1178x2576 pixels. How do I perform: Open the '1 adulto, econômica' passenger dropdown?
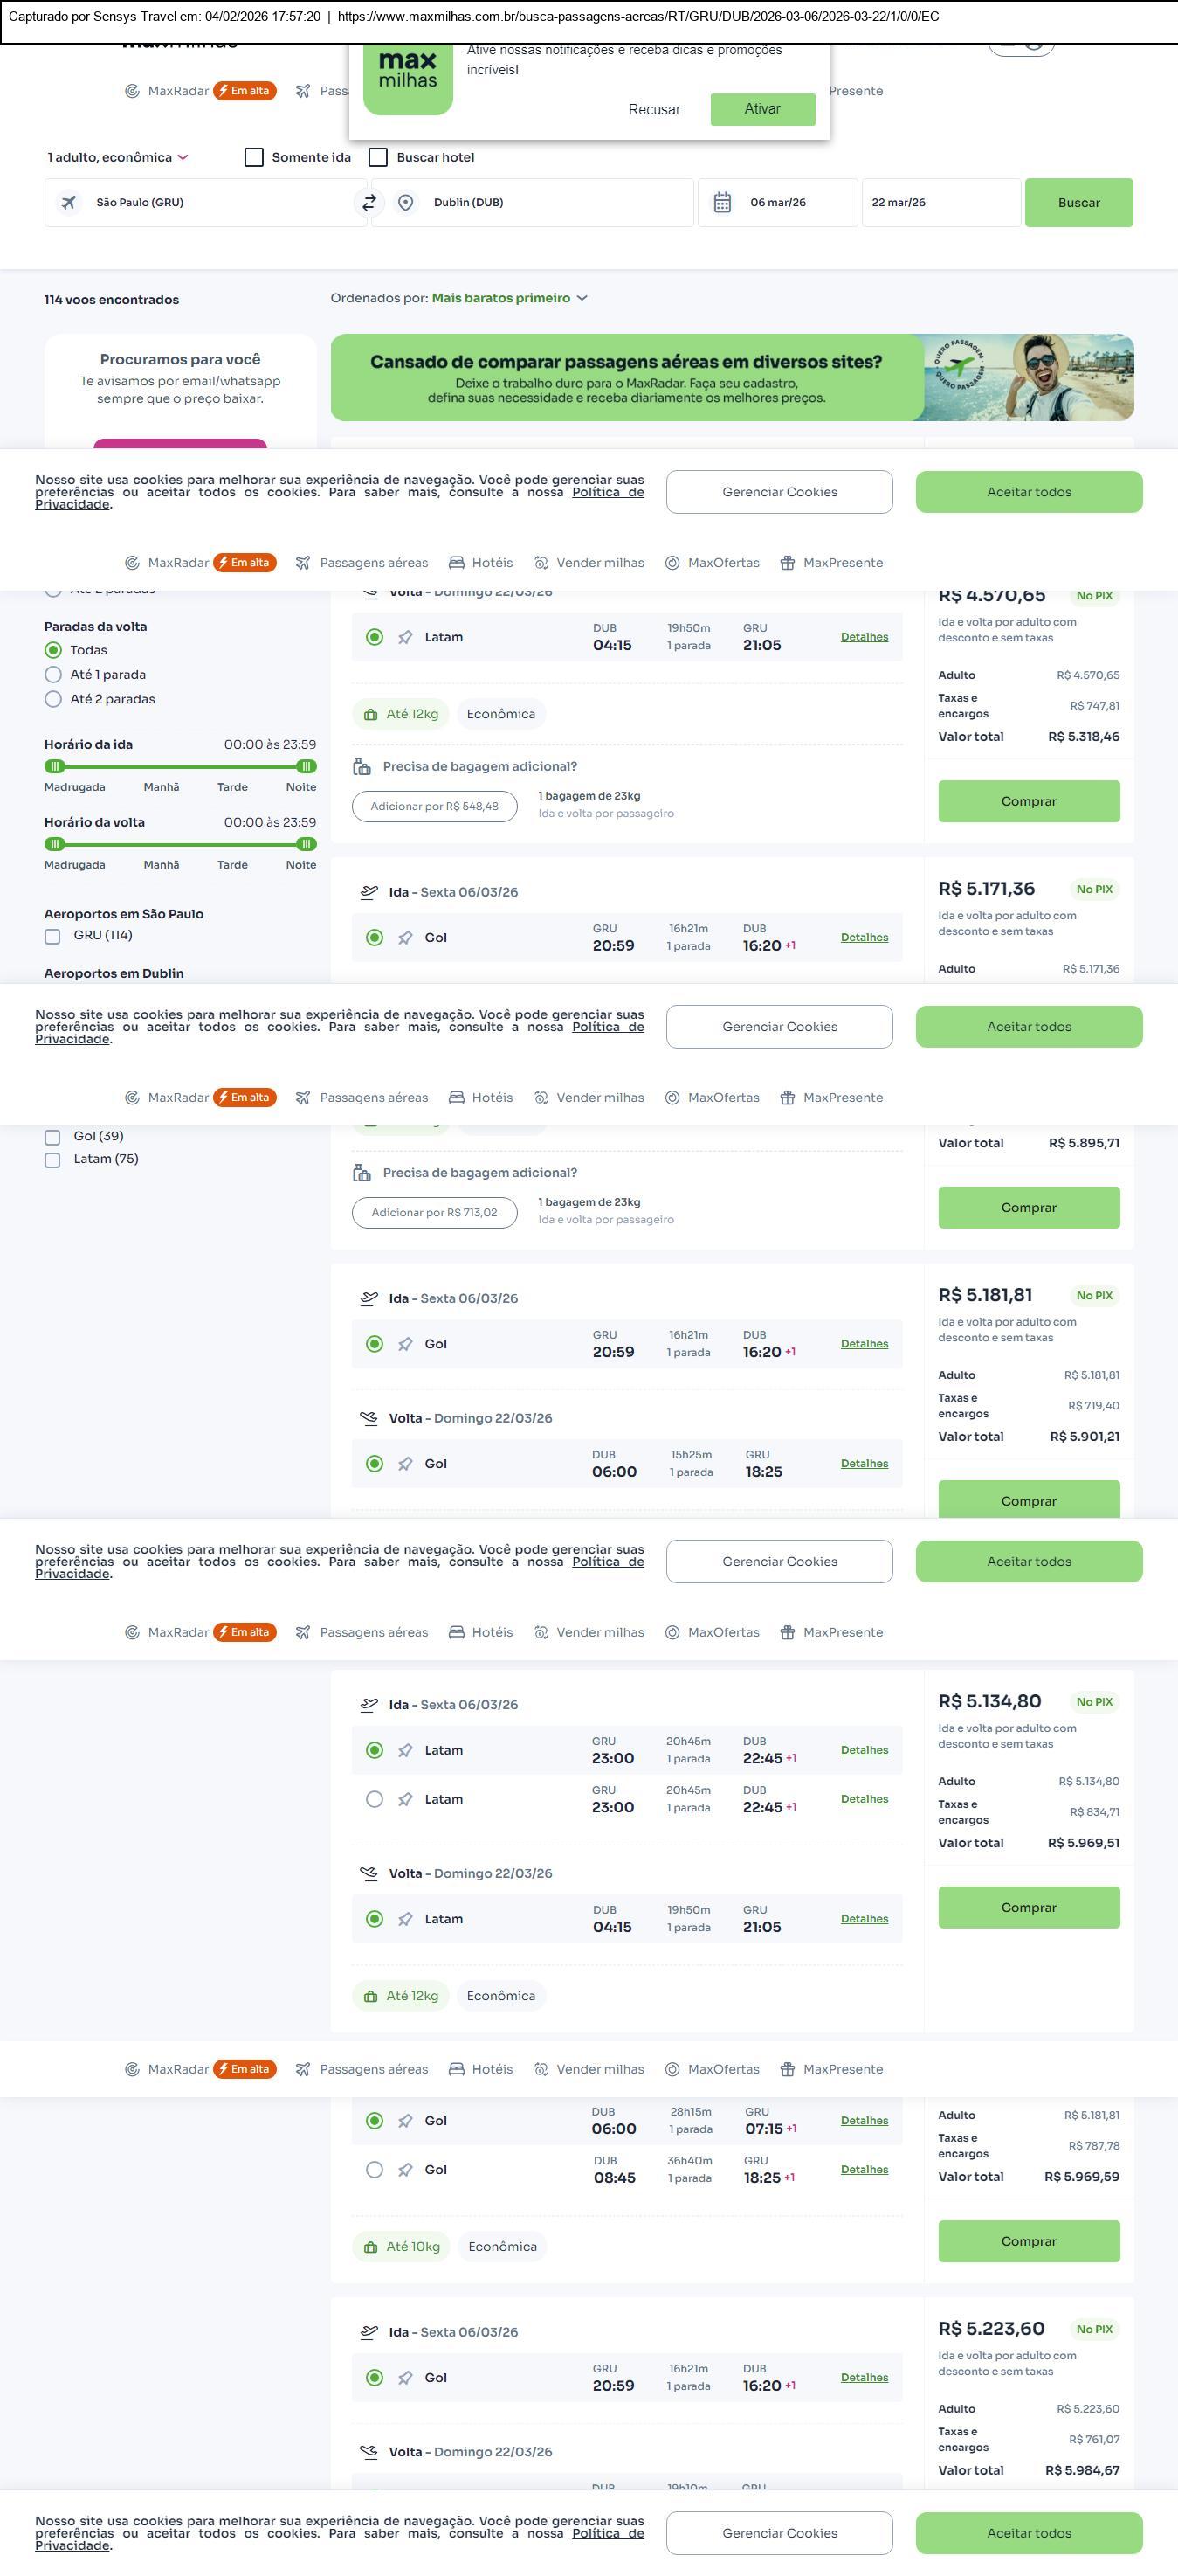coord(118,157)
